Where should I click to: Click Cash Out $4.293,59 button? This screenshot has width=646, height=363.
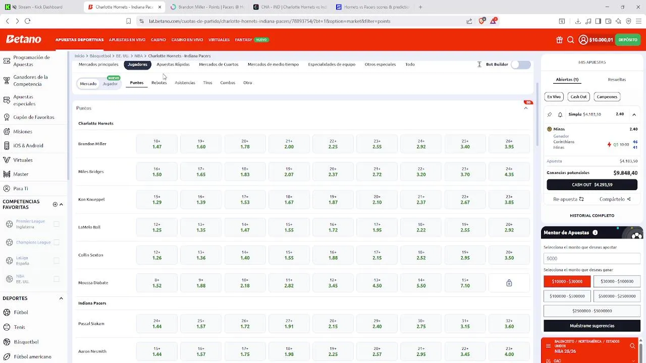(x=592, y=185)
